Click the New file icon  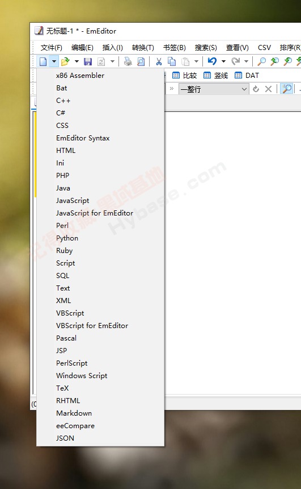click(43, 61)
